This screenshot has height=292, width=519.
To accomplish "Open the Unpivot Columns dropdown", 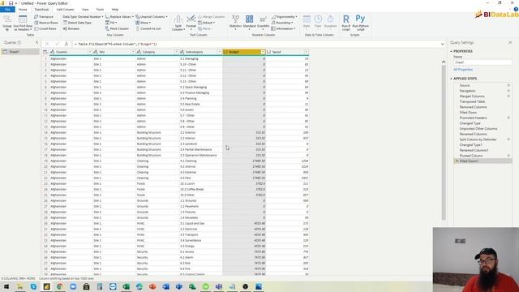I will (152, 16).
